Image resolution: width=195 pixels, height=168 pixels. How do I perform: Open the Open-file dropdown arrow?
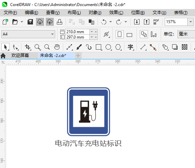[x=22, y=22]
